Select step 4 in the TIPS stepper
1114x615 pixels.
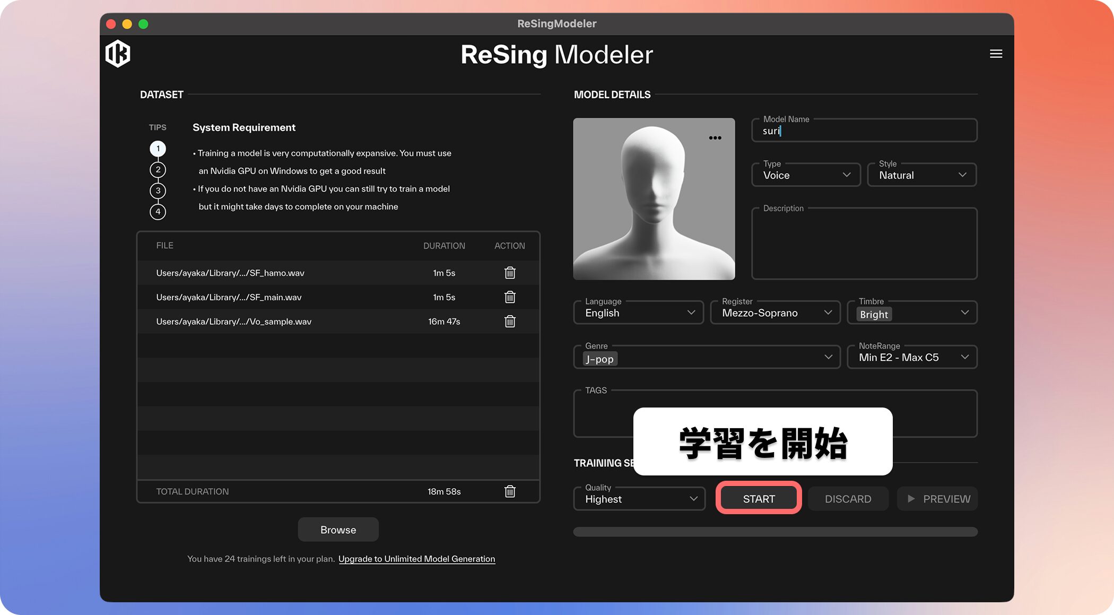(158, 212)
